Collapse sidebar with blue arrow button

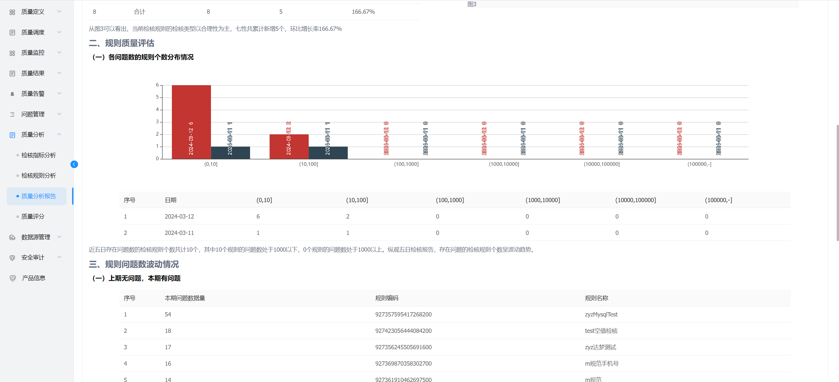74,164
